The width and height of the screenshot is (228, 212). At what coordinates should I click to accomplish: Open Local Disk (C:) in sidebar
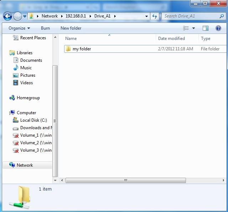coord(33,120)
